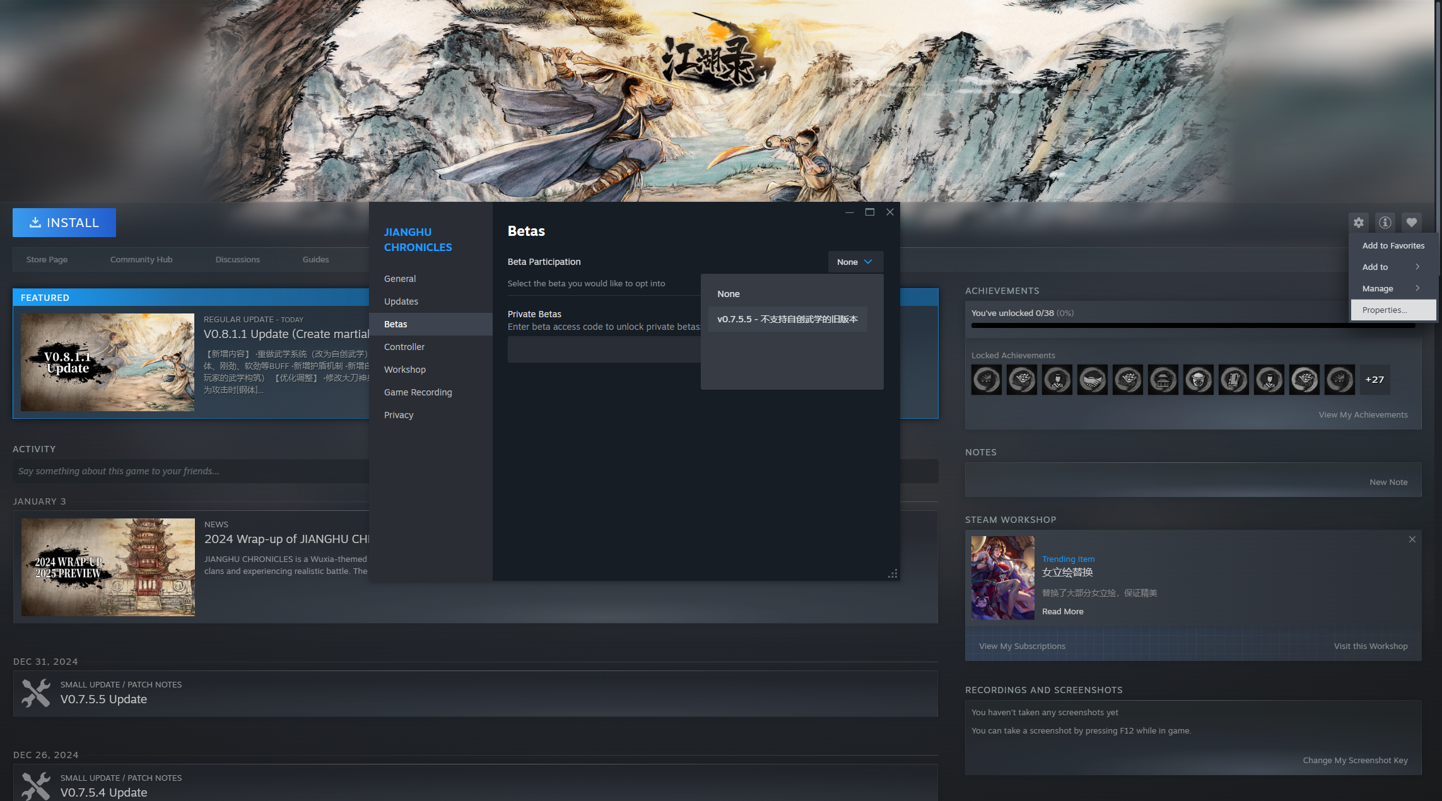Click the private beta access code field

(x=604, y=349)
